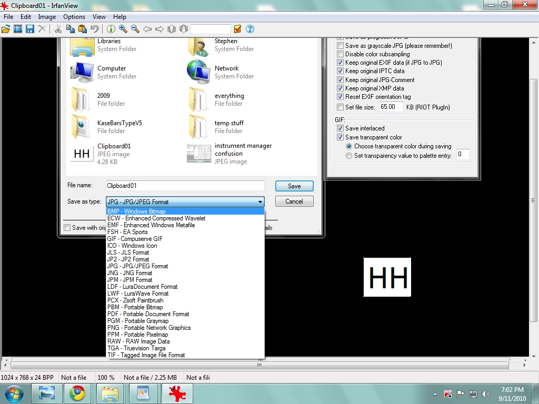Choose ICO - Windows Icon format
Viewport: 539px width, 404px height.
(x=185, y=246)
